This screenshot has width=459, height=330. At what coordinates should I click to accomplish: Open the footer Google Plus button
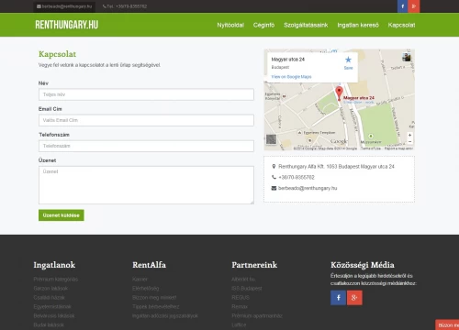354,298
